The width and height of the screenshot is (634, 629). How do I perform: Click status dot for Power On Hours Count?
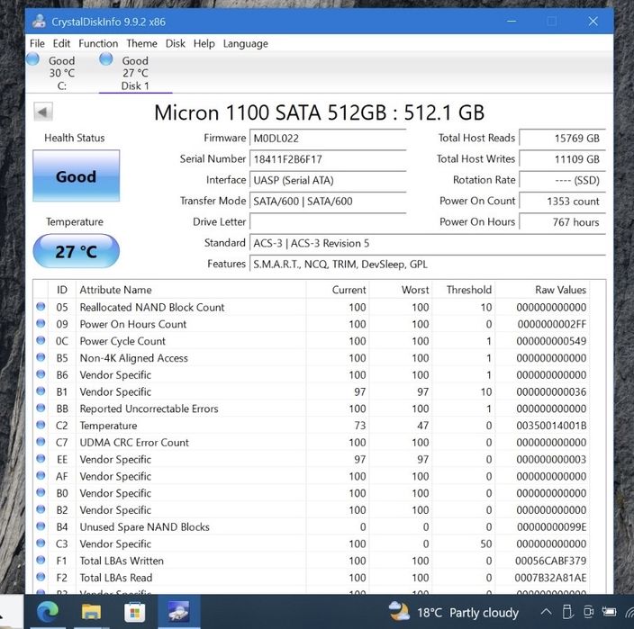pyautogui.click(x=41, y=324)
